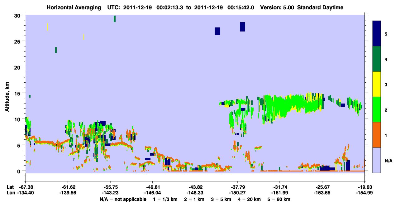Click longitude value -150.27
This screenshot has height=208, width=405.
coord(237,193)
